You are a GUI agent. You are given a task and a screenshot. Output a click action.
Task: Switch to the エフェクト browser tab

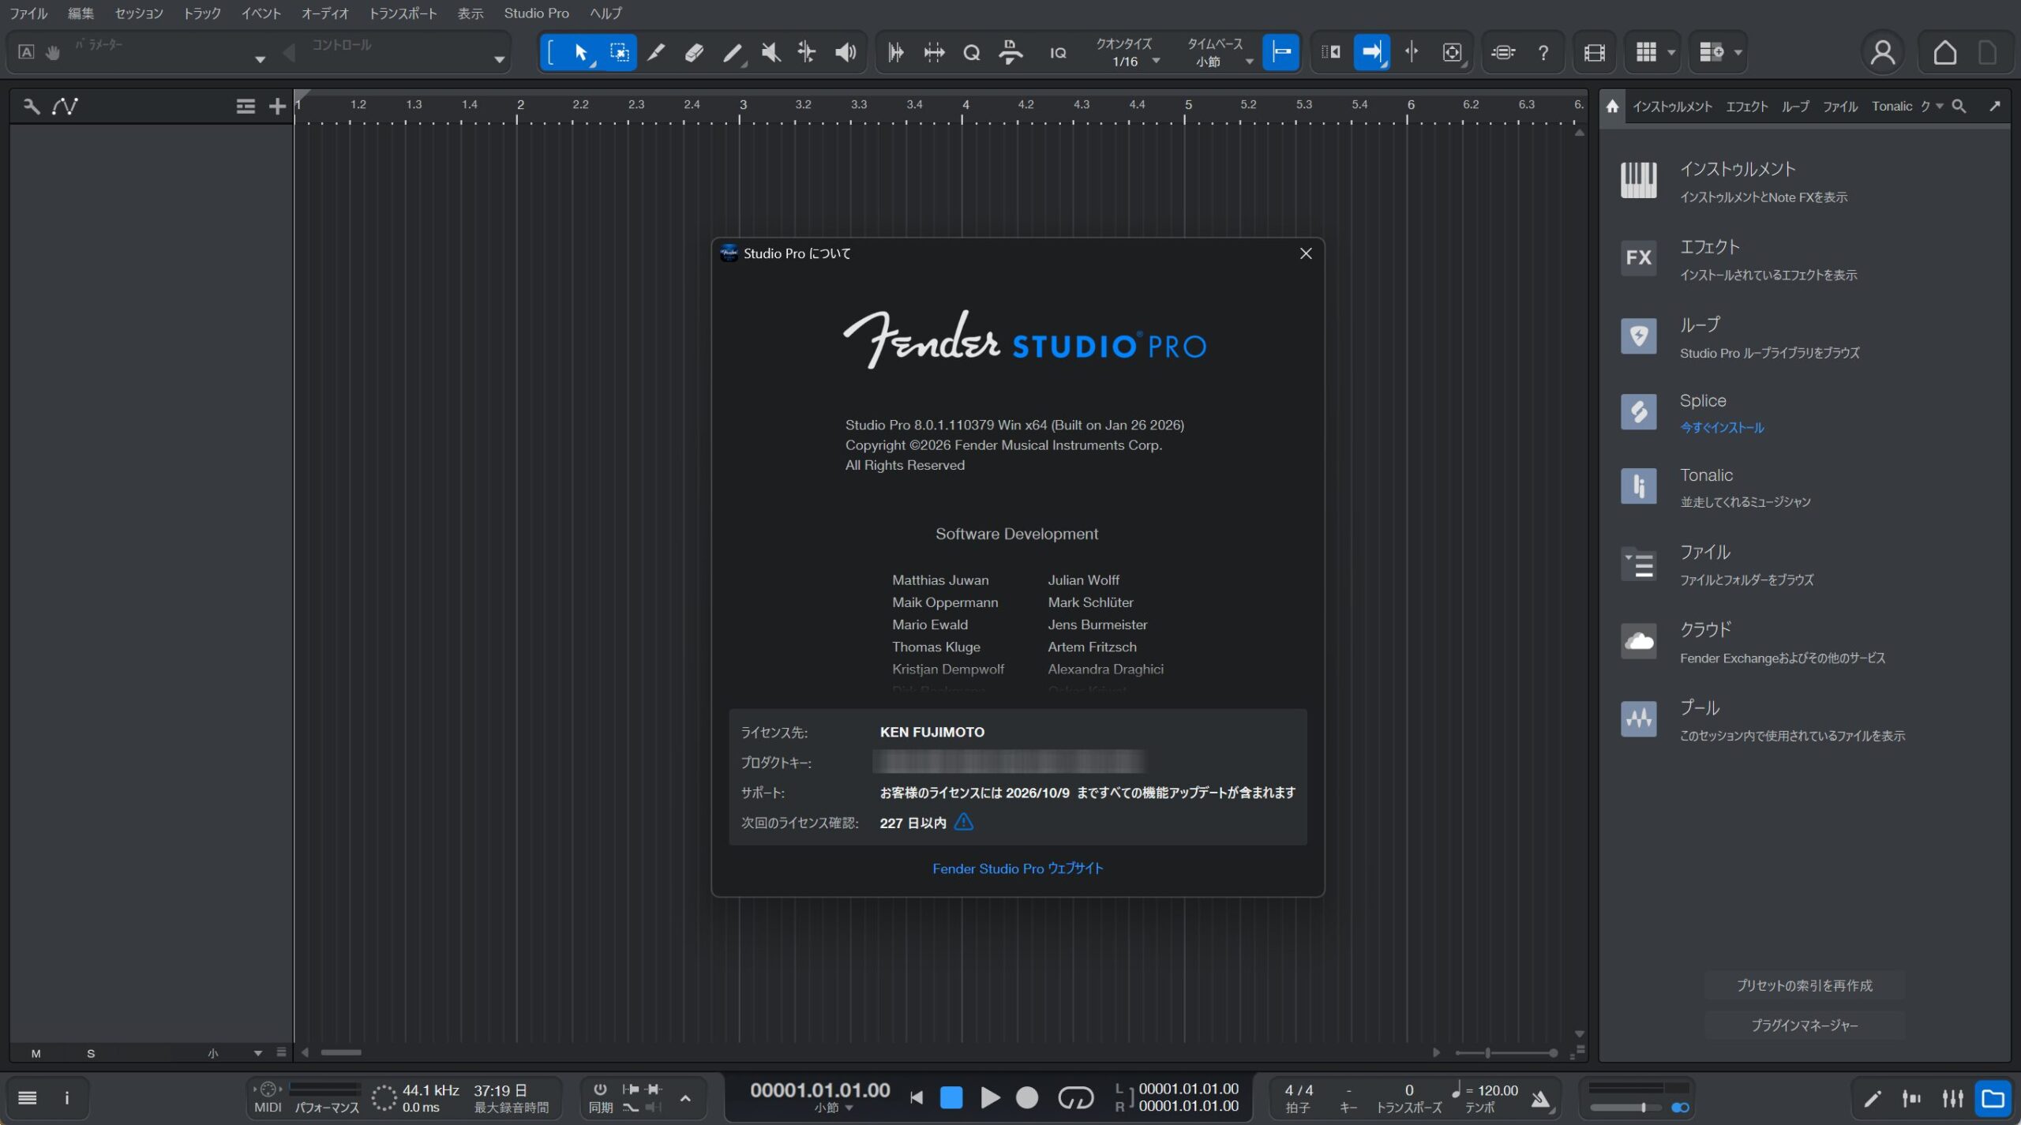coord(1746,107)
